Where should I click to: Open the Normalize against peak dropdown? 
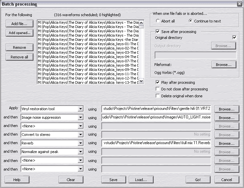coord(80,152)
